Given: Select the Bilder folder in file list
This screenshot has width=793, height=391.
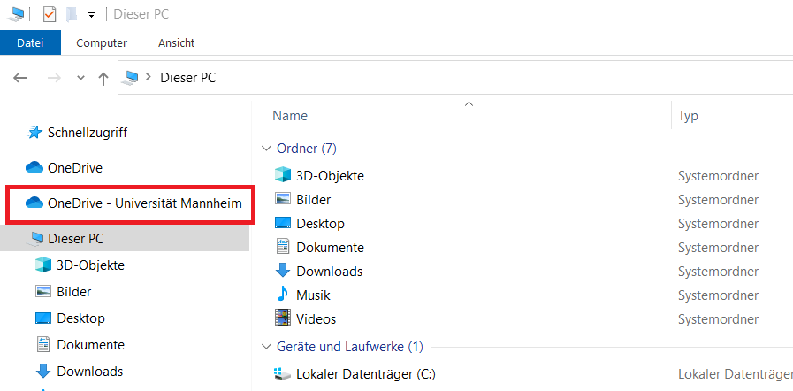Looking at the screenshot, I should [314, 199].
